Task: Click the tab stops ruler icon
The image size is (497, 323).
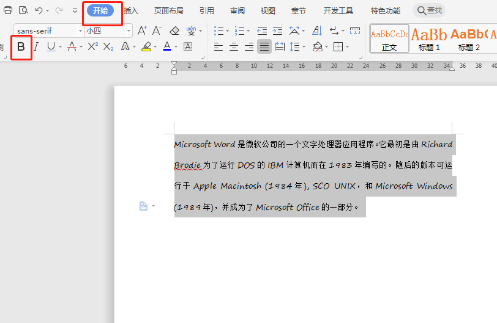Action: point(354,31)
